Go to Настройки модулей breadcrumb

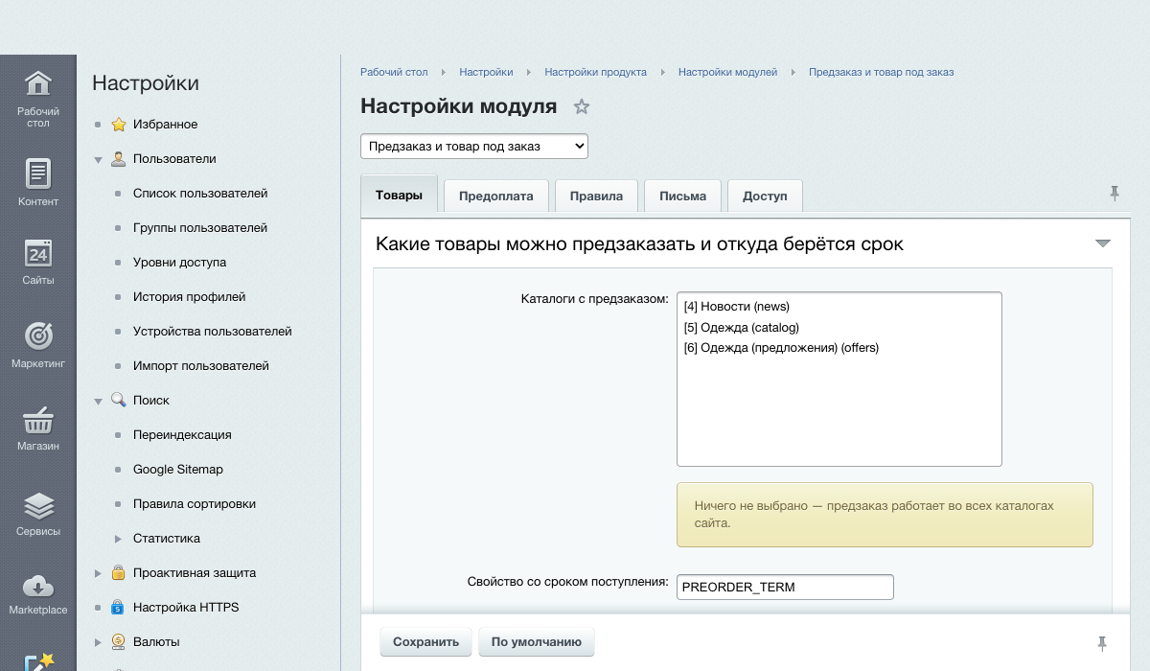(x=728, y=72)
